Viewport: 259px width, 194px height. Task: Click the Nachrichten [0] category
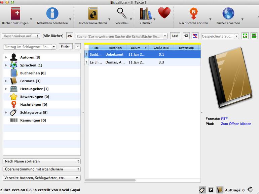pos(34,104)
